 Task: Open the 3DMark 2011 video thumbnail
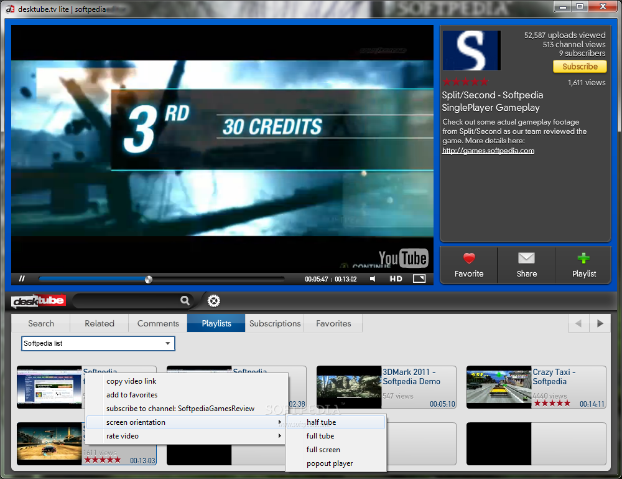pos(349,387)
